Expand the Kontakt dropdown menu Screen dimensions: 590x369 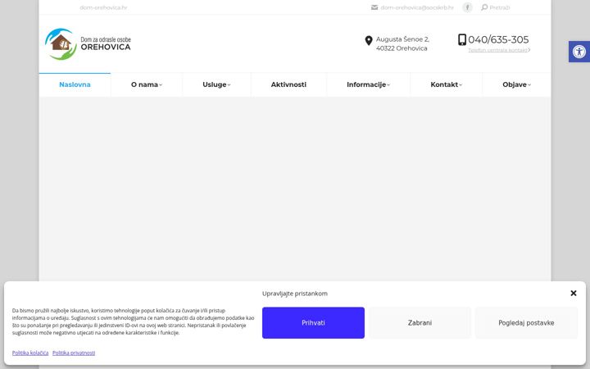(446, 84)
